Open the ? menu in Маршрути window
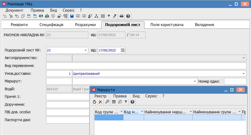This screenshot has height=135, width=251. (x=163, y=96)
